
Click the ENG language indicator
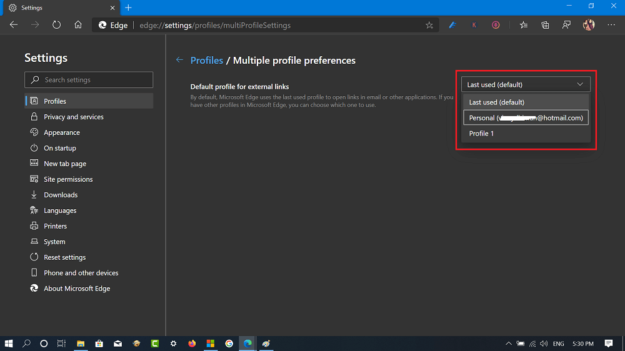coord(558,344)
